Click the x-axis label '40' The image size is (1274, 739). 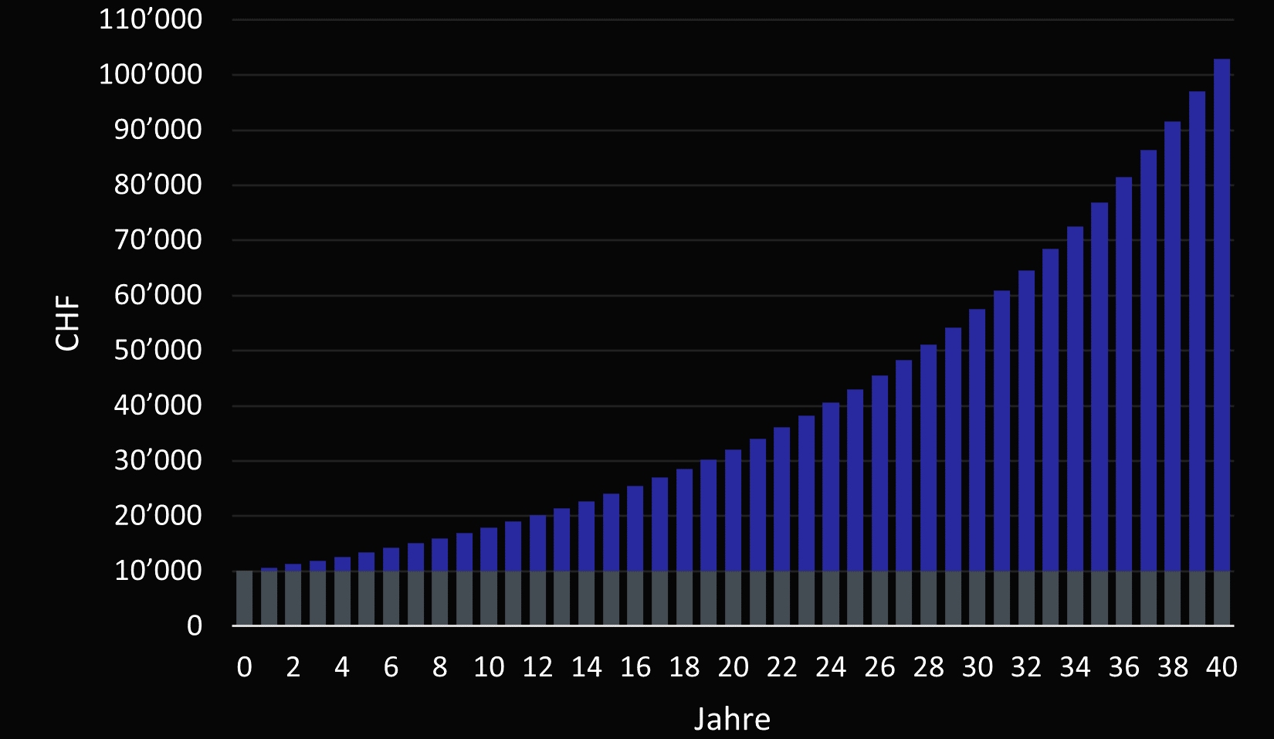pyautogui.click(x=1221, y=667)
